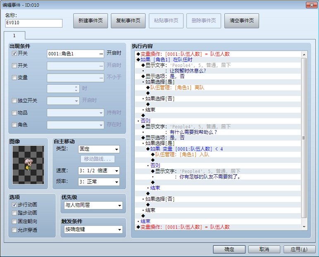Enable the 固定朝向 option
Viewport: 319px width, 257px height.
click(x=14, y=221)
